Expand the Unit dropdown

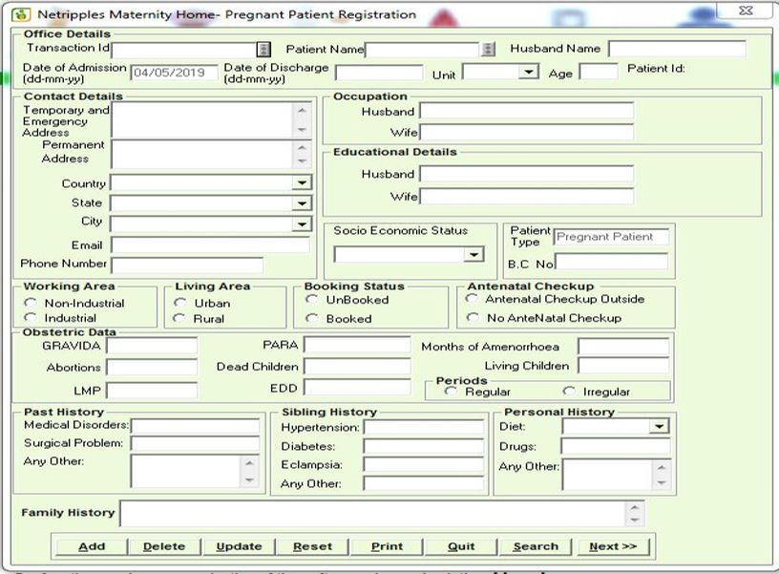coord(528,72)
